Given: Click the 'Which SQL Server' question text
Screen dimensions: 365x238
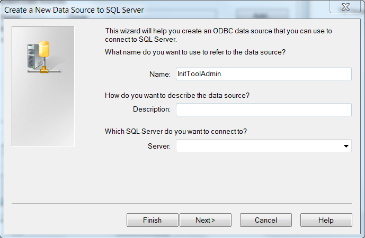Looking at the screenshot, I should click(x=176, y=132).
